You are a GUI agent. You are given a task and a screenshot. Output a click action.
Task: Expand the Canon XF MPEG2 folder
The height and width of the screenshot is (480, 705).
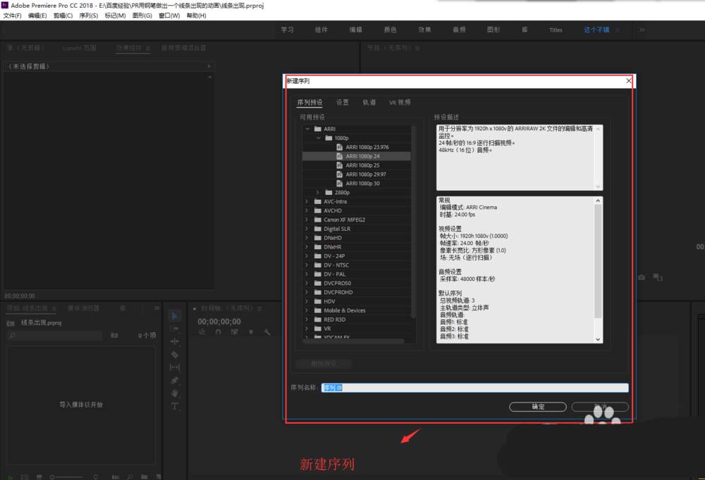tap(307, 220)
